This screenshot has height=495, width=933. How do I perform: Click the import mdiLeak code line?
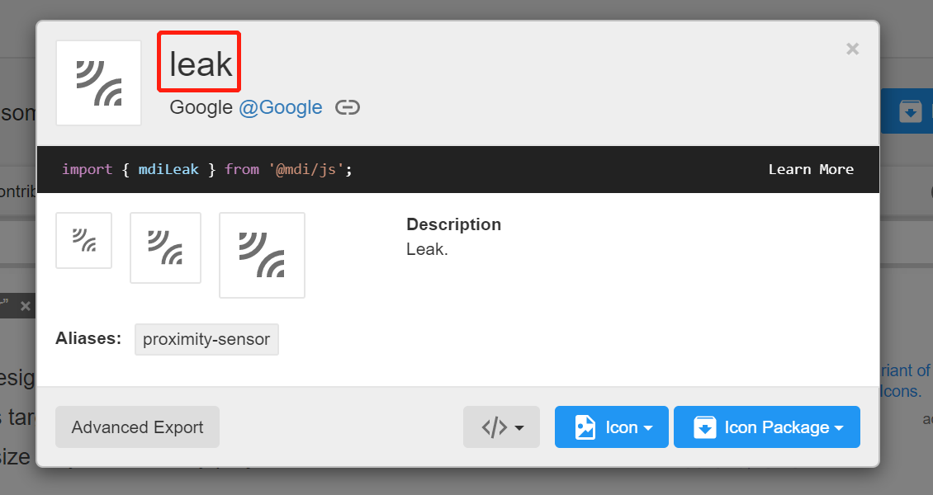207,169
